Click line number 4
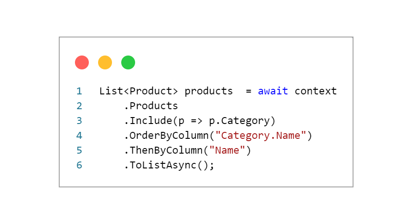 point(79,136)
